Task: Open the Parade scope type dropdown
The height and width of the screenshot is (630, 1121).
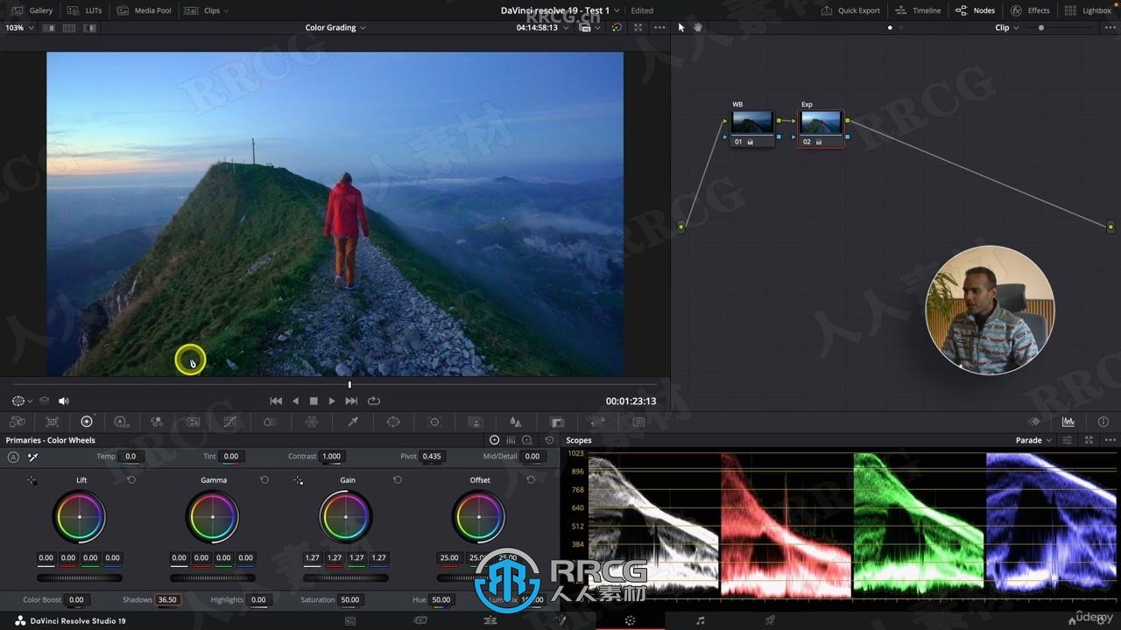Action: coord(1033,440)
